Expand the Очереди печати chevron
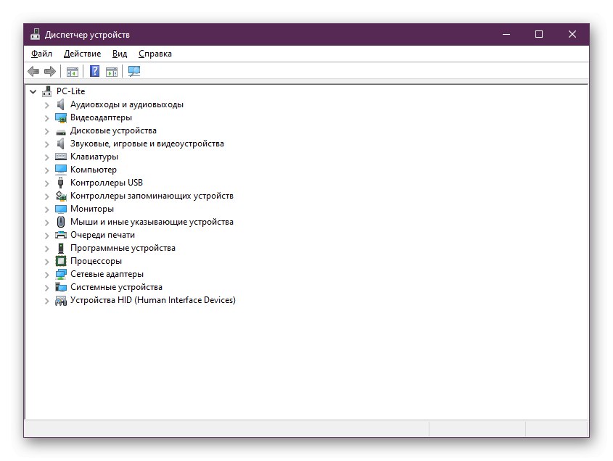 (47, 236)
